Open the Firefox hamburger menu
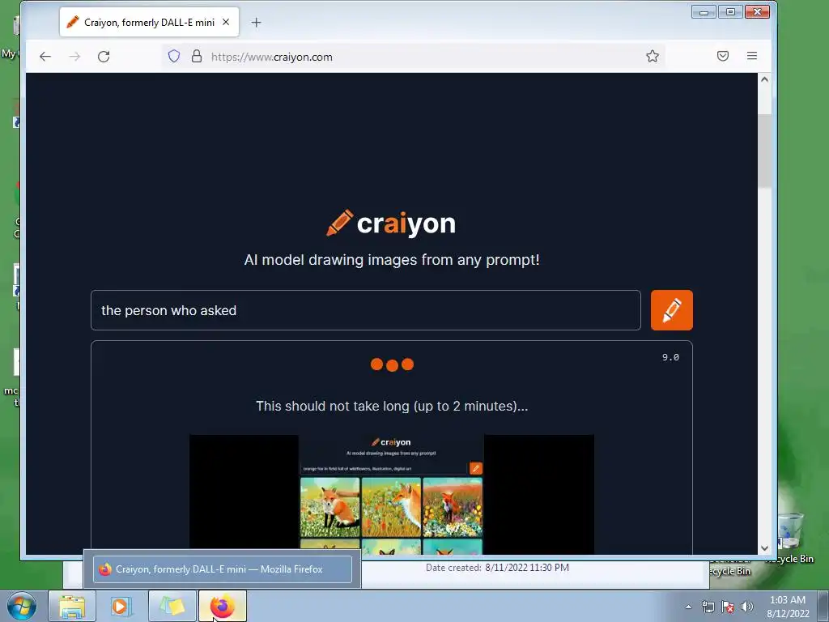 [752, 56]
